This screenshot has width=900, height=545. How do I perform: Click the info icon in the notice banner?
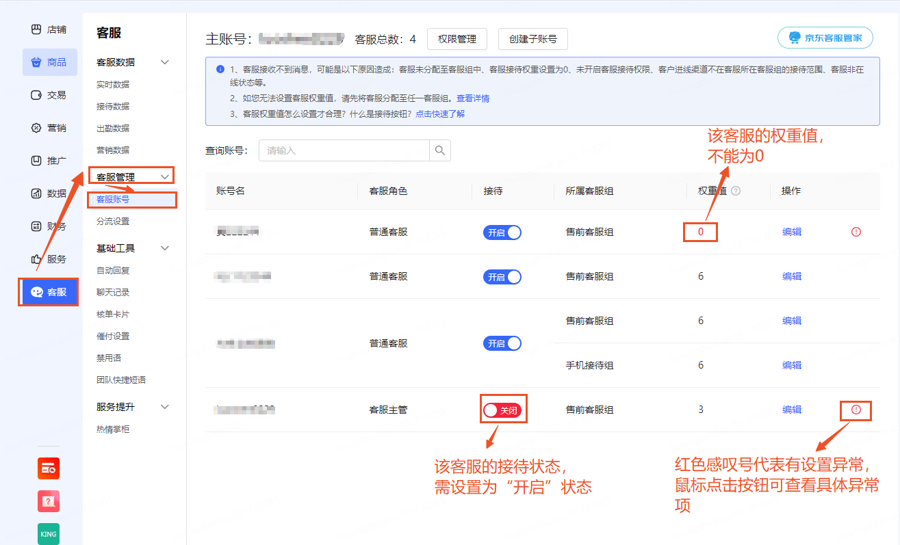pos(220,69)
